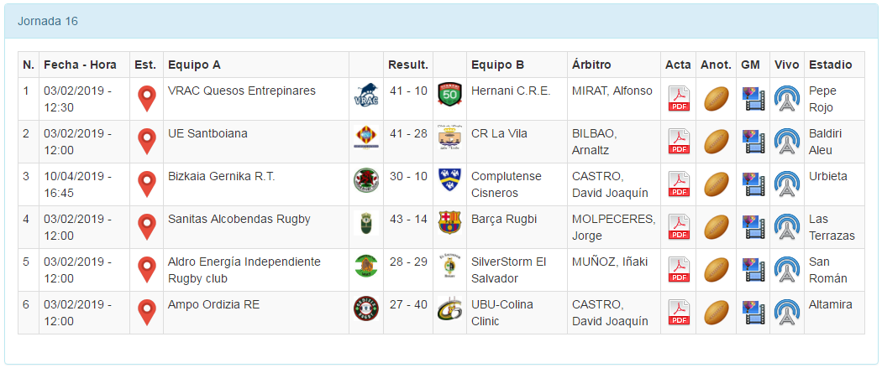This screenshot has width=882, height=368.
Task: Open PDF acta for Aldro Energía Independiente match
Action: pos(679,270)
